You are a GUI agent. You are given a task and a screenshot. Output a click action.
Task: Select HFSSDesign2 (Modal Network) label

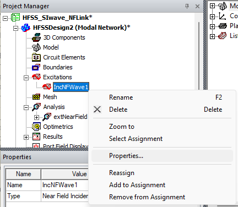(82, 28)
